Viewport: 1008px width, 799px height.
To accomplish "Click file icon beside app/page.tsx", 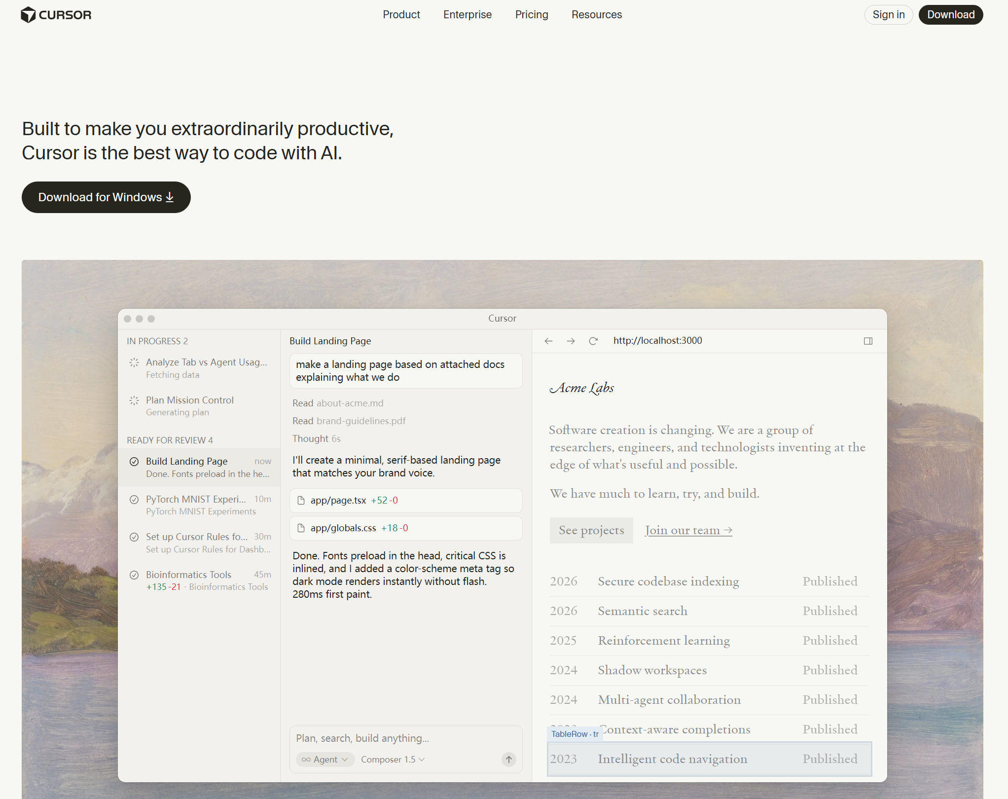I will [x=301, y=501].
